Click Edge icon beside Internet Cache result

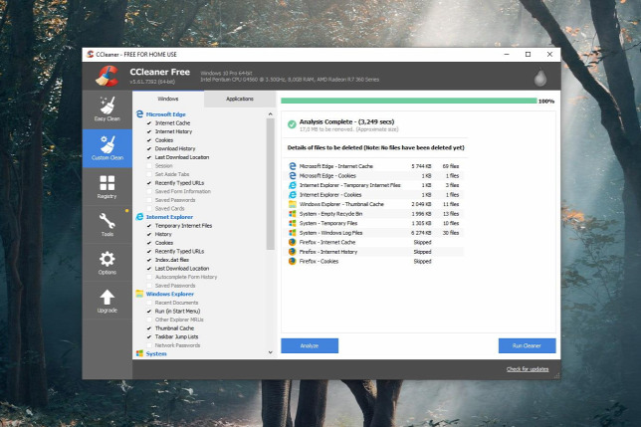click(x=293, y=166)
